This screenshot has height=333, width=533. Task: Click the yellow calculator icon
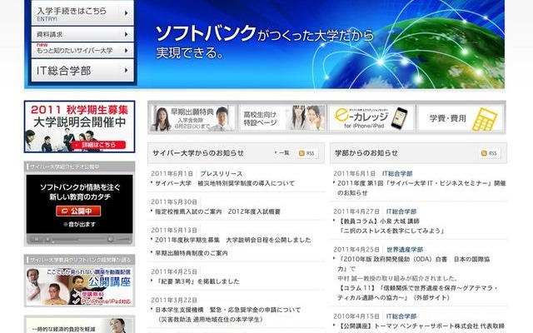(x=484, y=119)
